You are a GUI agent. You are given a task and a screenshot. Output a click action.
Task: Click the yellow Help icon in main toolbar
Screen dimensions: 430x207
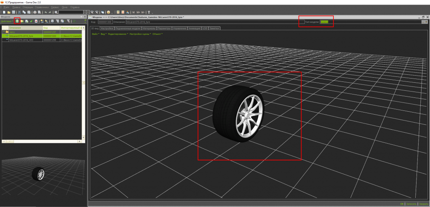[108, 12]
